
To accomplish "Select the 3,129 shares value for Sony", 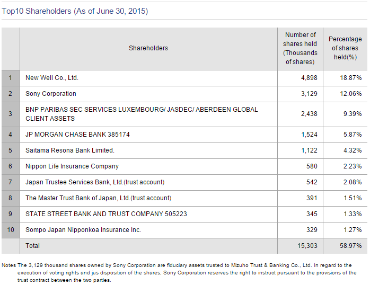I will pos(309,94).
